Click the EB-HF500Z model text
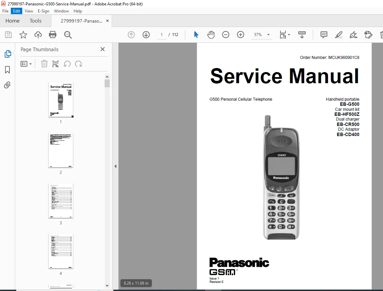383x291 pixels. tap(347, 114)
